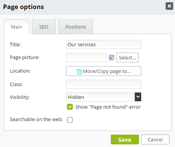
Task: Click Select... to choose a page picture
Action: (x=127, y=58)
